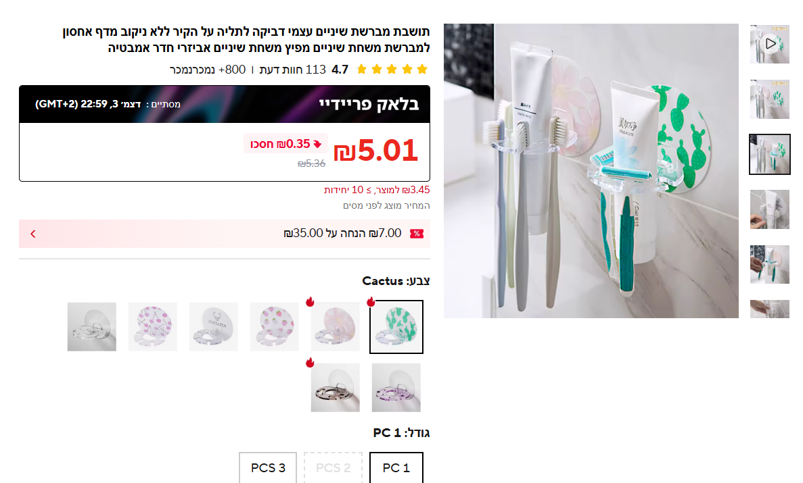Play the product video thumbnail
This screenshot has height=483, width=803.
pyautogui.click(x=770, y=44)
